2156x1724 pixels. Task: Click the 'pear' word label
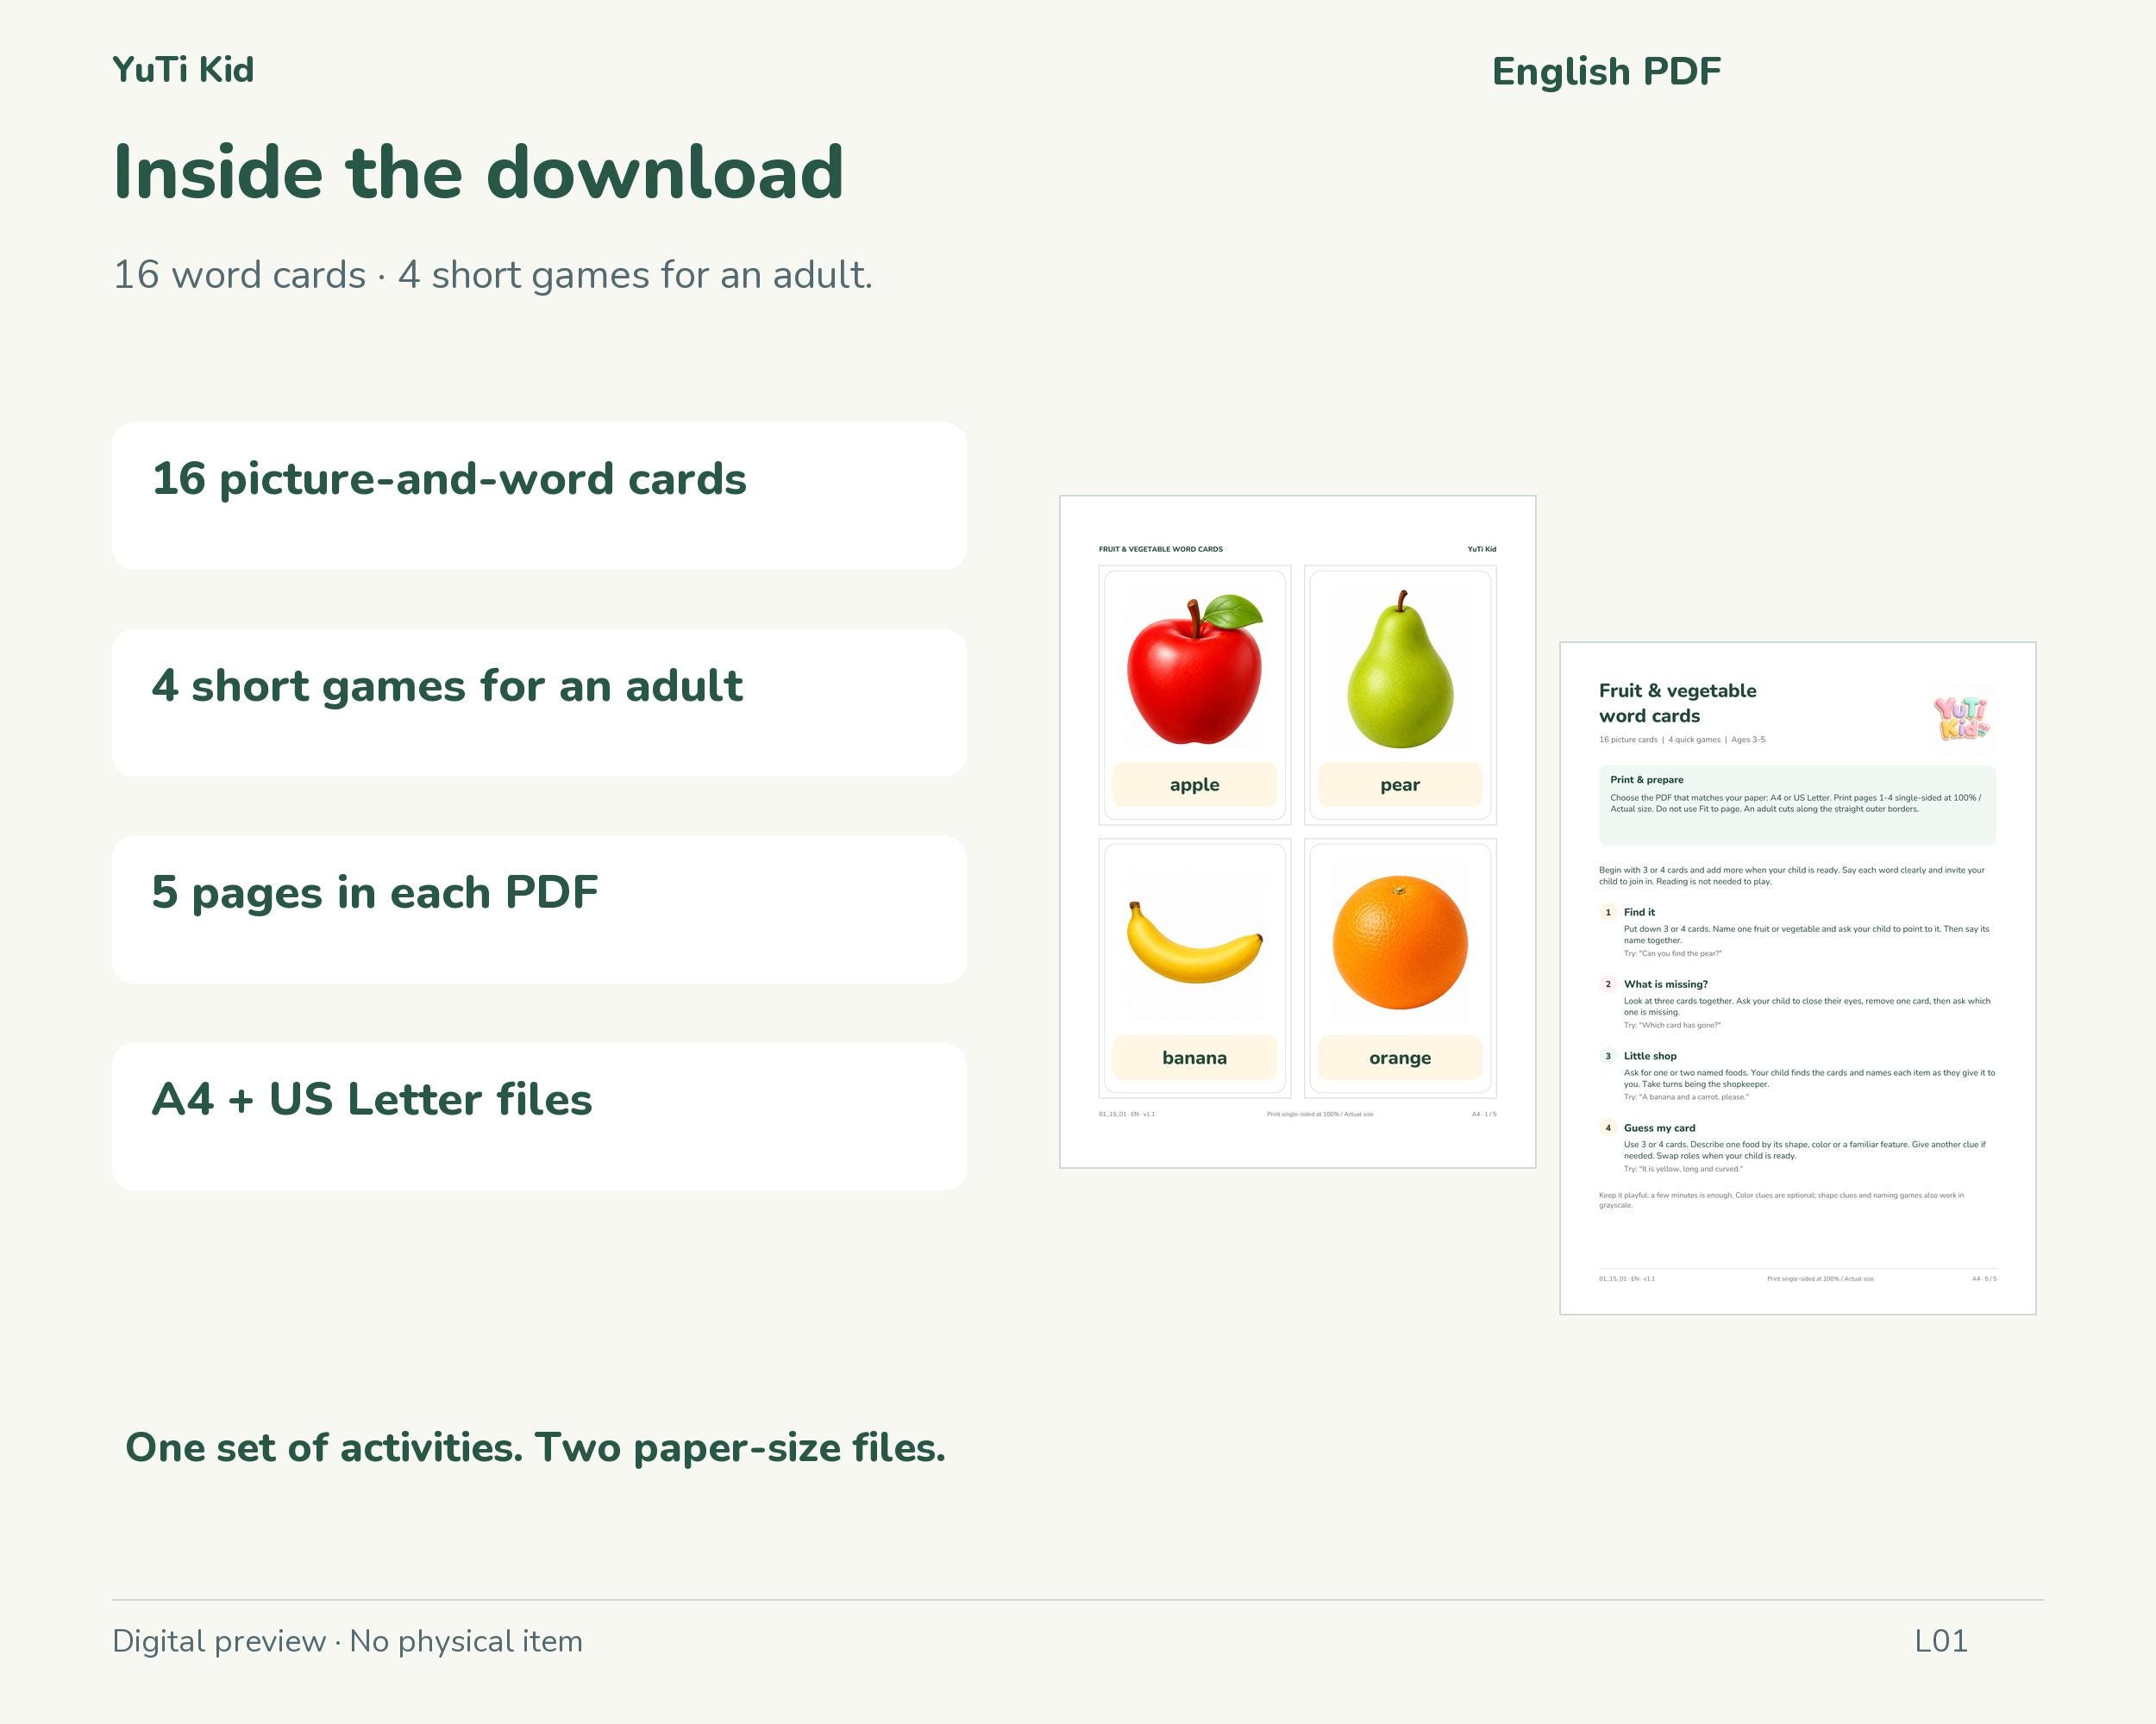[1400, 784]
